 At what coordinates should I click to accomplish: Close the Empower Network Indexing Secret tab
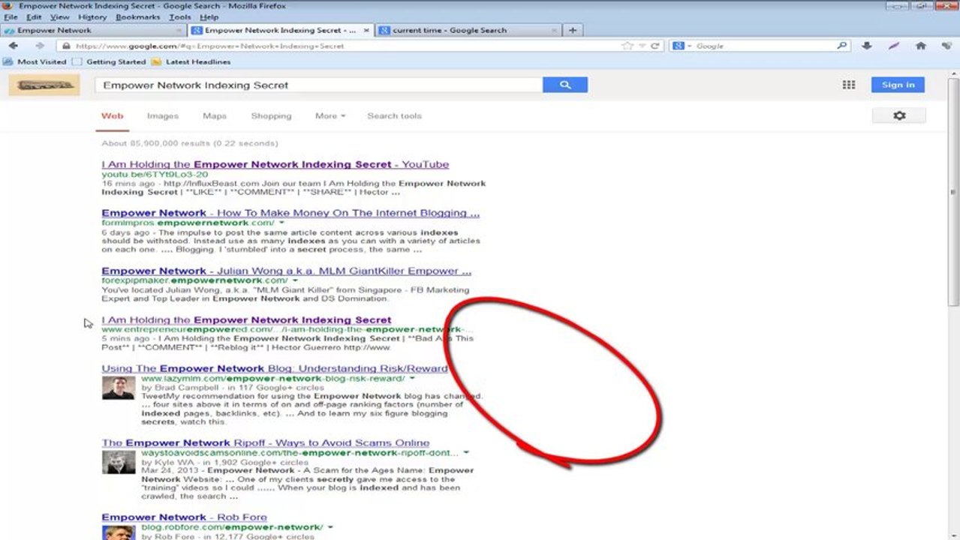(x=367, y=31)
